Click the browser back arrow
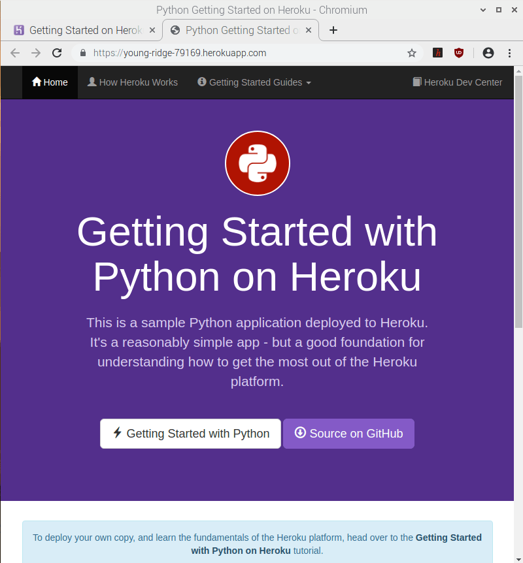This screenshot has width=523, height=563. click(x=15, y=53)
